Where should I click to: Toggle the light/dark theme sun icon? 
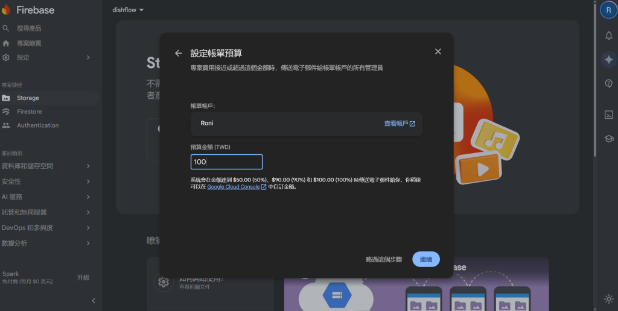pos(609,299)
